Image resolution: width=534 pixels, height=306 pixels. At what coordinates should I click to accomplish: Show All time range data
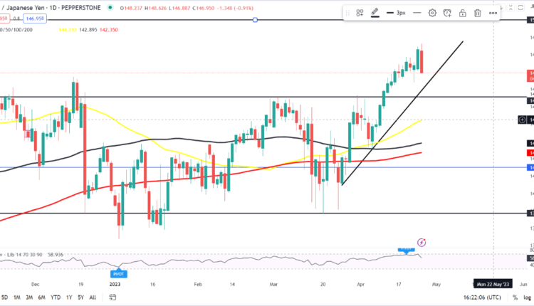(x=93, y=297)
